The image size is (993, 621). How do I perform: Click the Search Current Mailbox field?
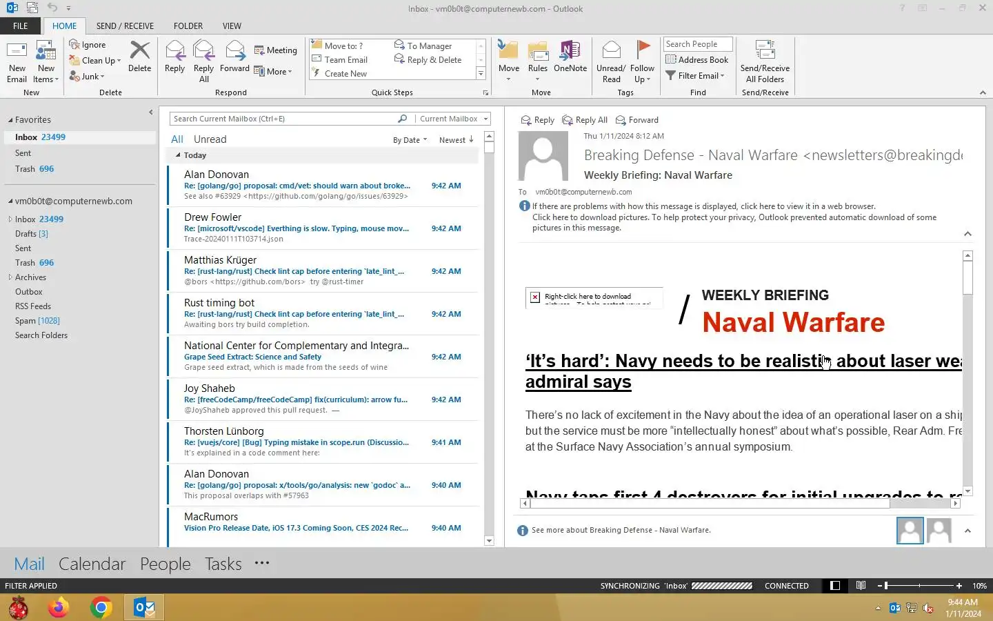tap(284, 119)
